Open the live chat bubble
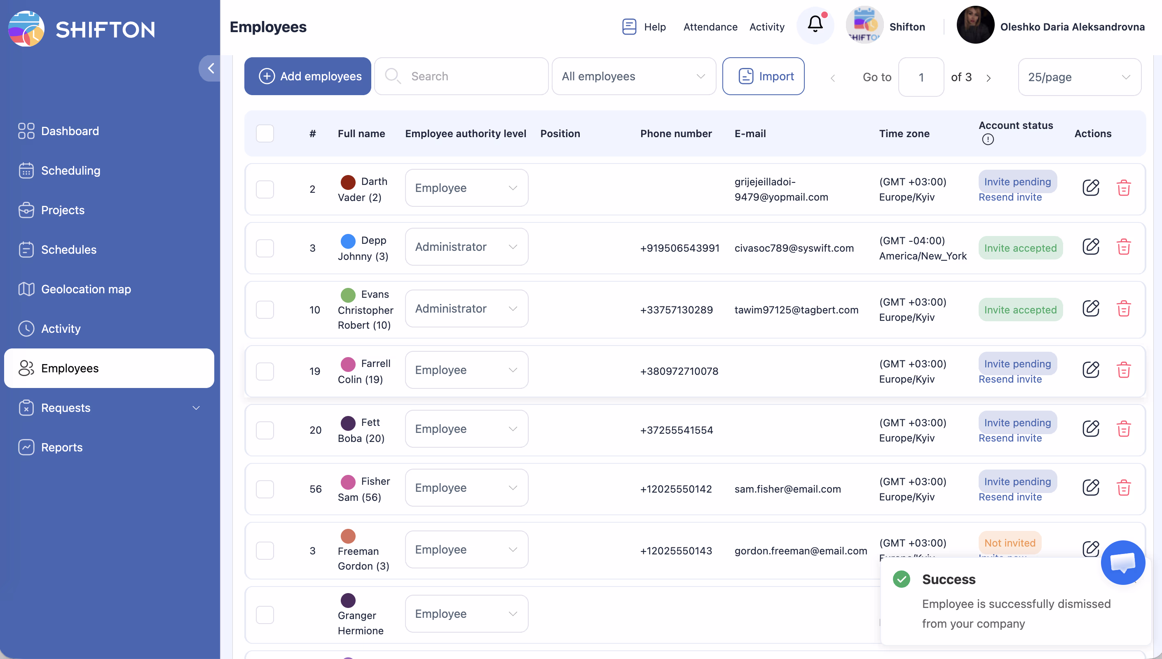This screenshot has width=1162, height=659. [1123, 562]
